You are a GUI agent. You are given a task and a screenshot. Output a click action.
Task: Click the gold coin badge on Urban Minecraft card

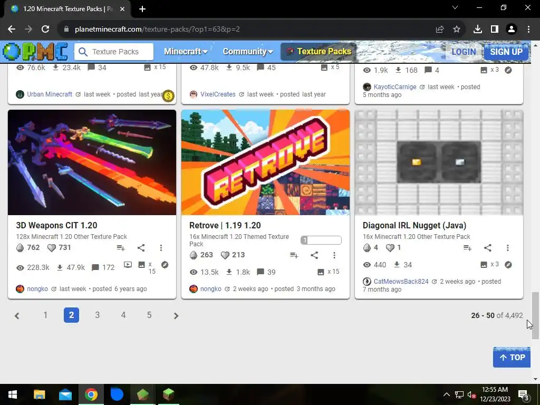tap(168, 96)
